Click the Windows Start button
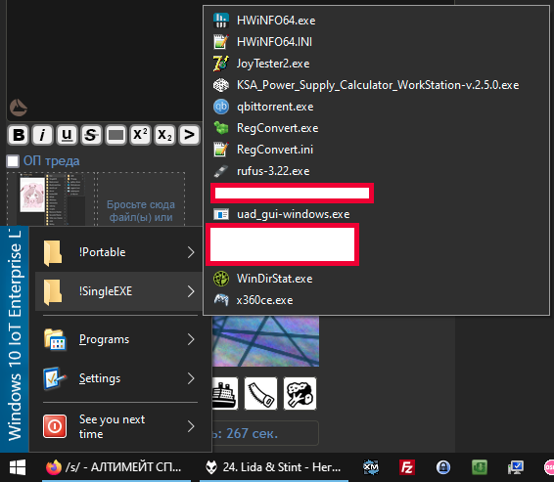This screenshot has height=482, width=554. 18,467
